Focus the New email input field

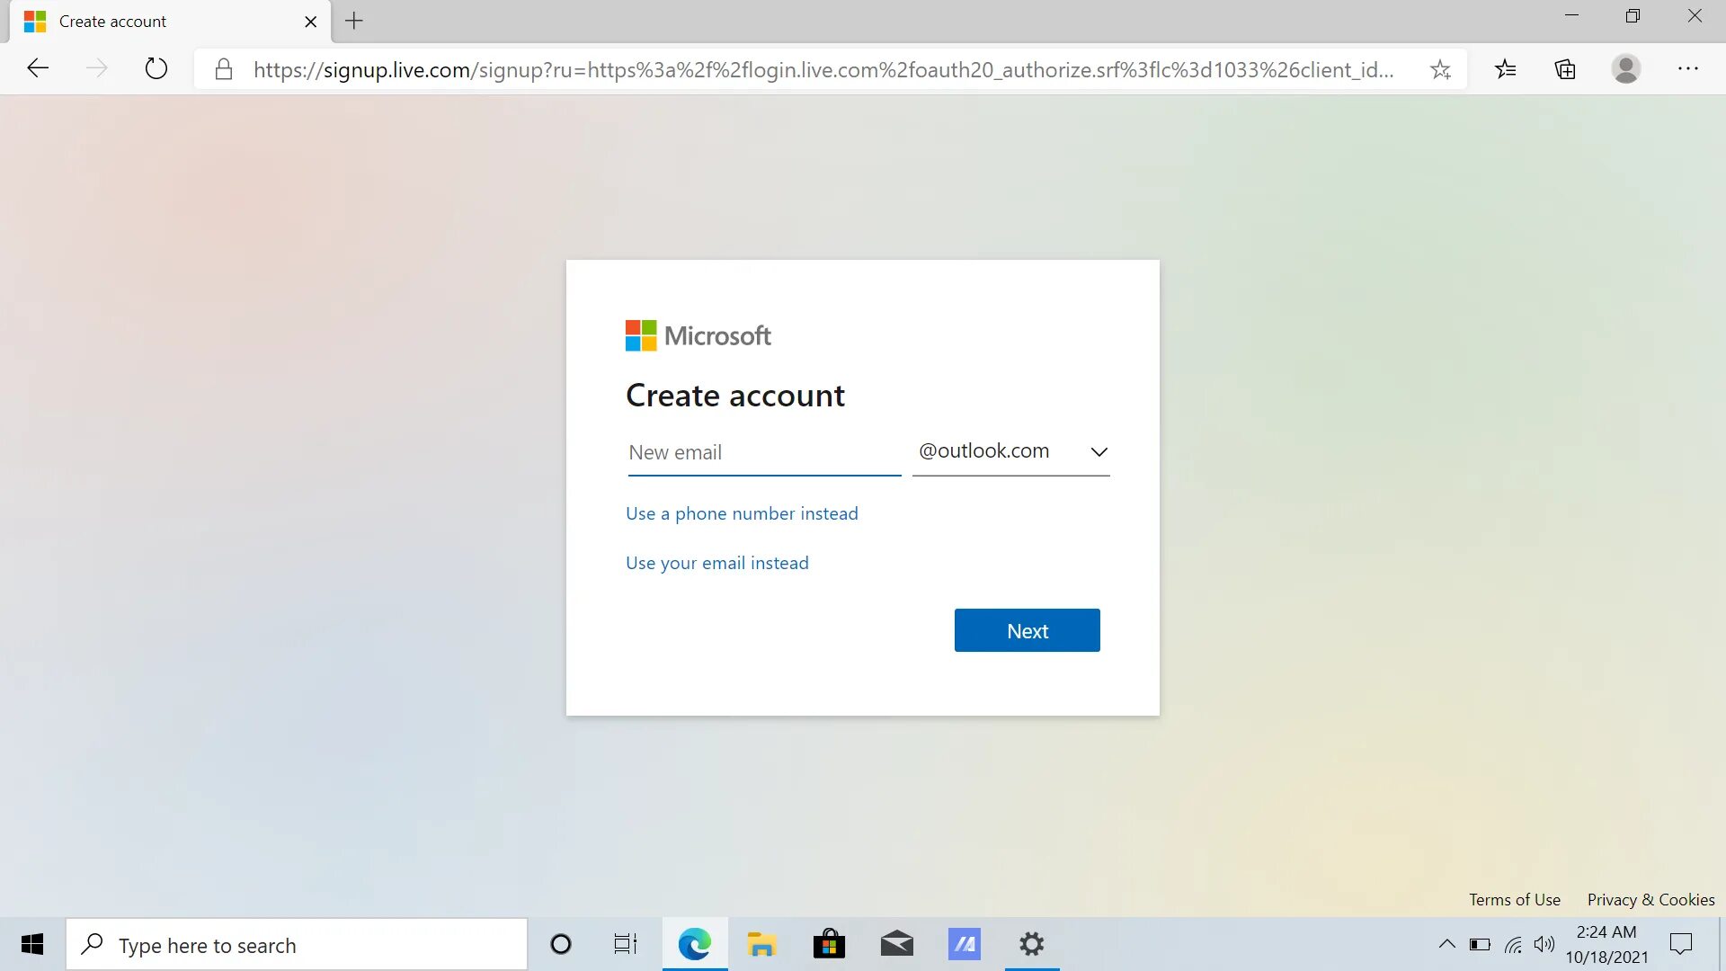tap(763, 452)
